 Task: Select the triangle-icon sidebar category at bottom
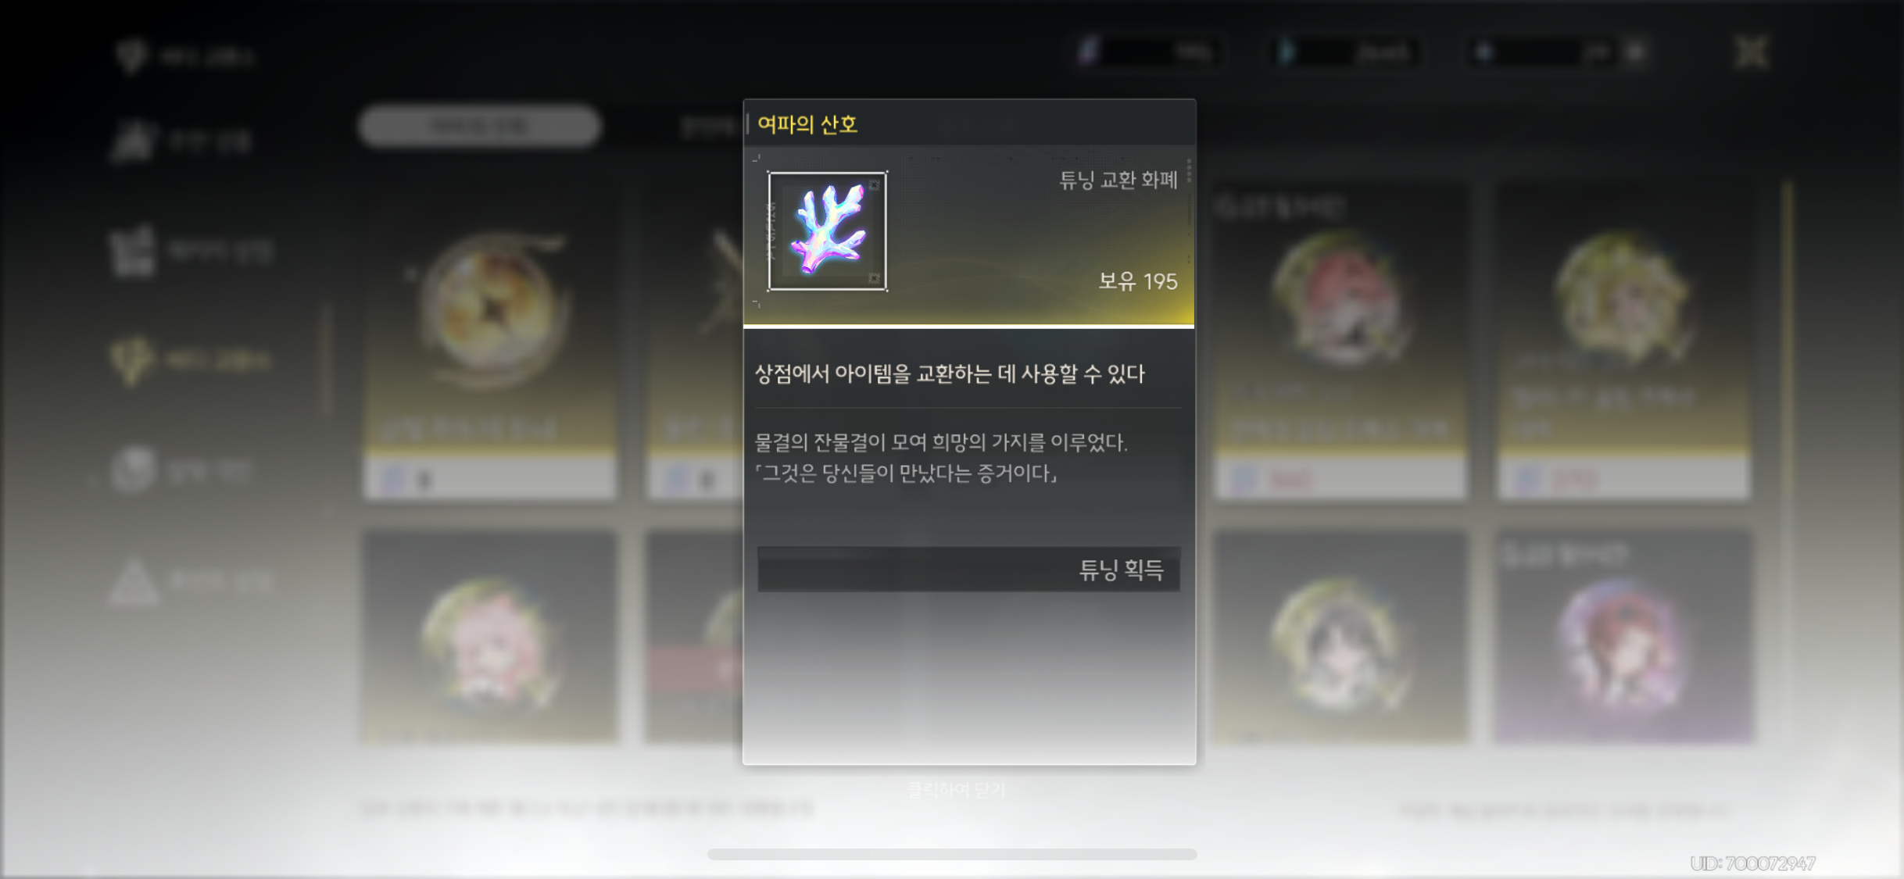pos(133,581)
